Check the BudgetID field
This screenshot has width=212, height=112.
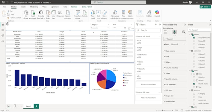(194, 41)
